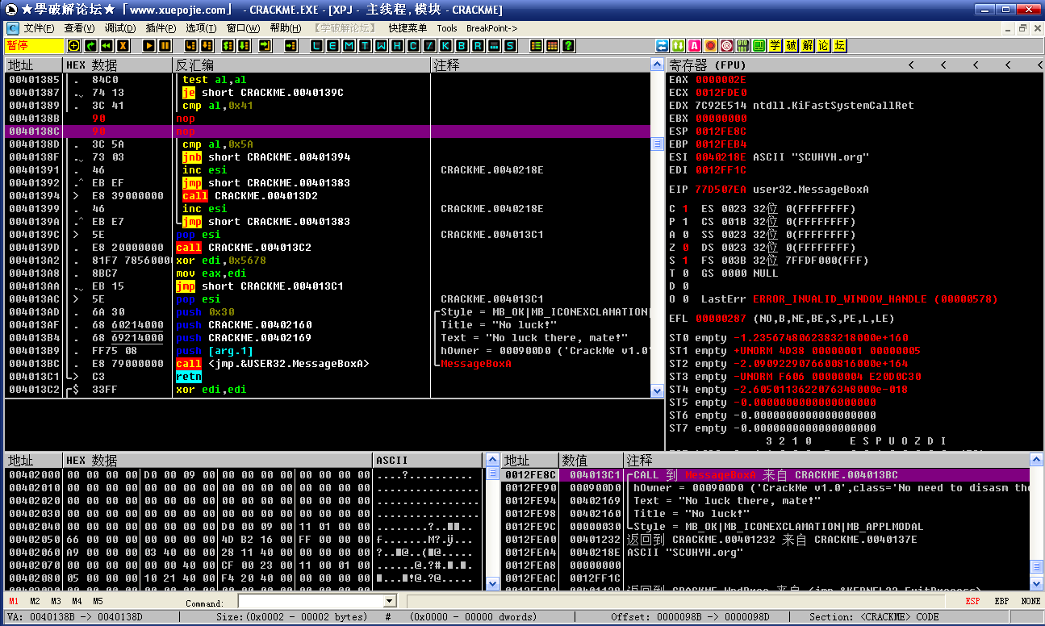Open the Windows (W) icon
This screenshot has height=626, width=1045.
381,46
